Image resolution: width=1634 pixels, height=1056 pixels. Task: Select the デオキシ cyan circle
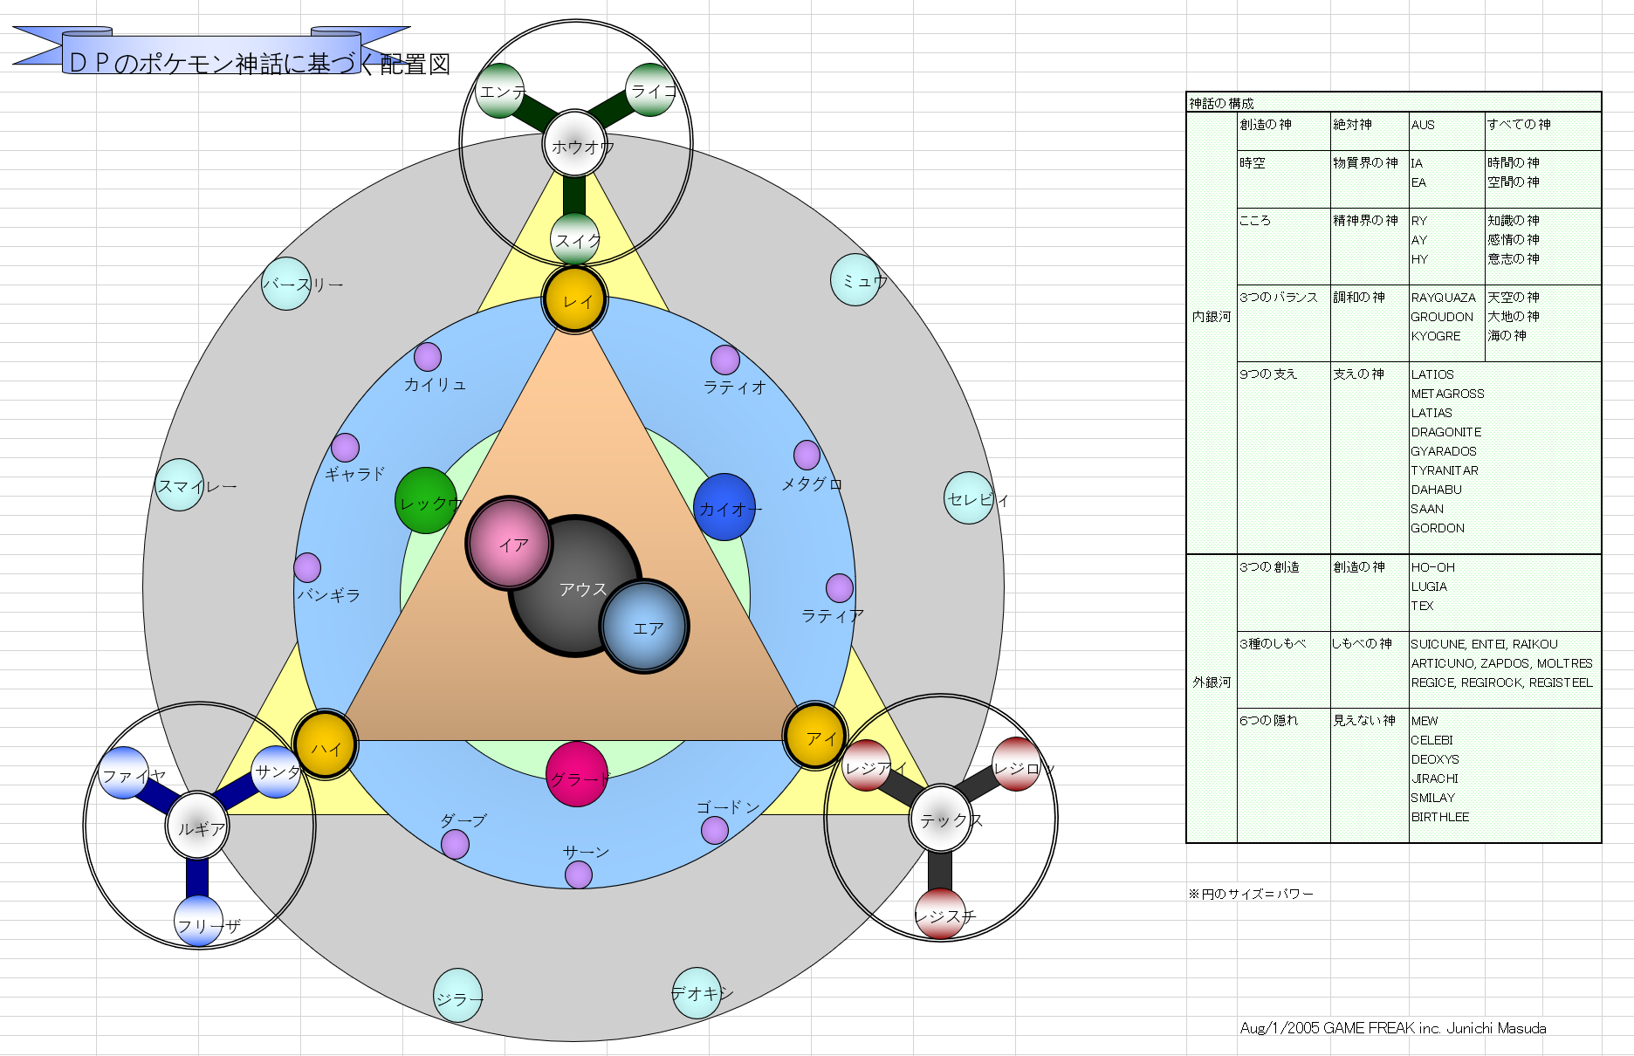(x=697, y=993)
